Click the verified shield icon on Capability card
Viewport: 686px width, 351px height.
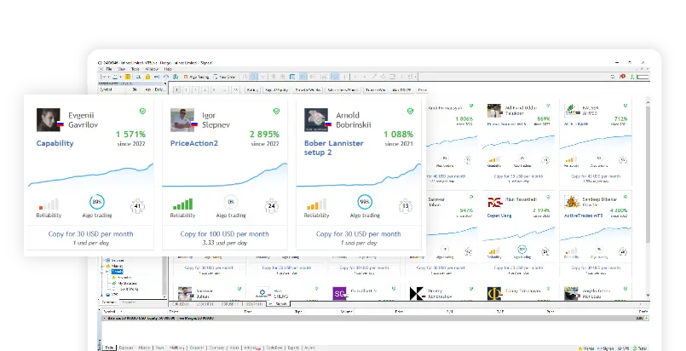pyautogui.click(x=141, y=112)
